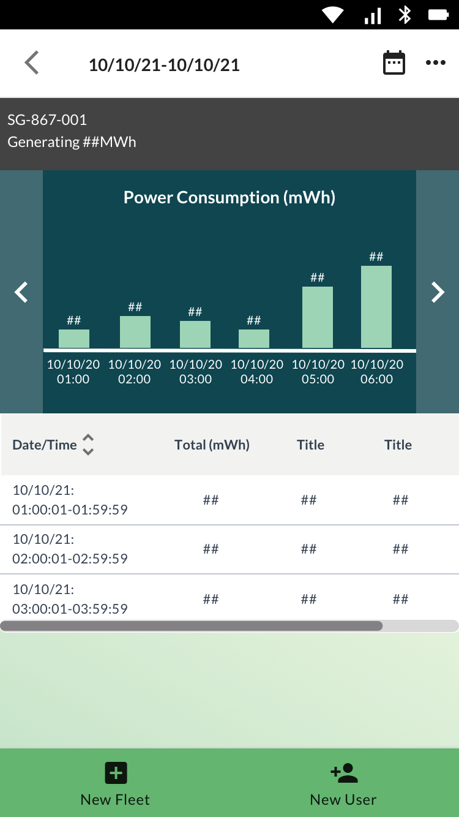Select the 06:00 tallest chart bar
This screenshot has width=459, height=817.
[x=376, y=306]
